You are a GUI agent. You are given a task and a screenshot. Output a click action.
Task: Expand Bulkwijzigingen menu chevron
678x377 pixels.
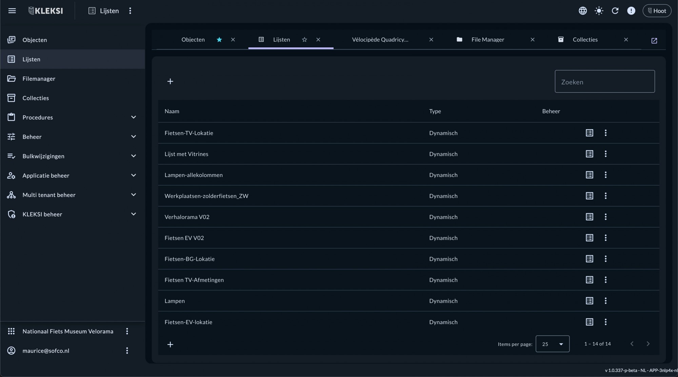click(x=134, y=156)
